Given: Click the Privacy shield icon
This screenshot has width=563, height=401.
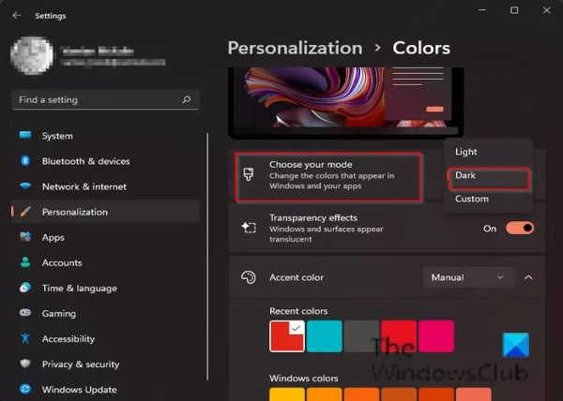Looking at the screenshot, I should (25, 364).
